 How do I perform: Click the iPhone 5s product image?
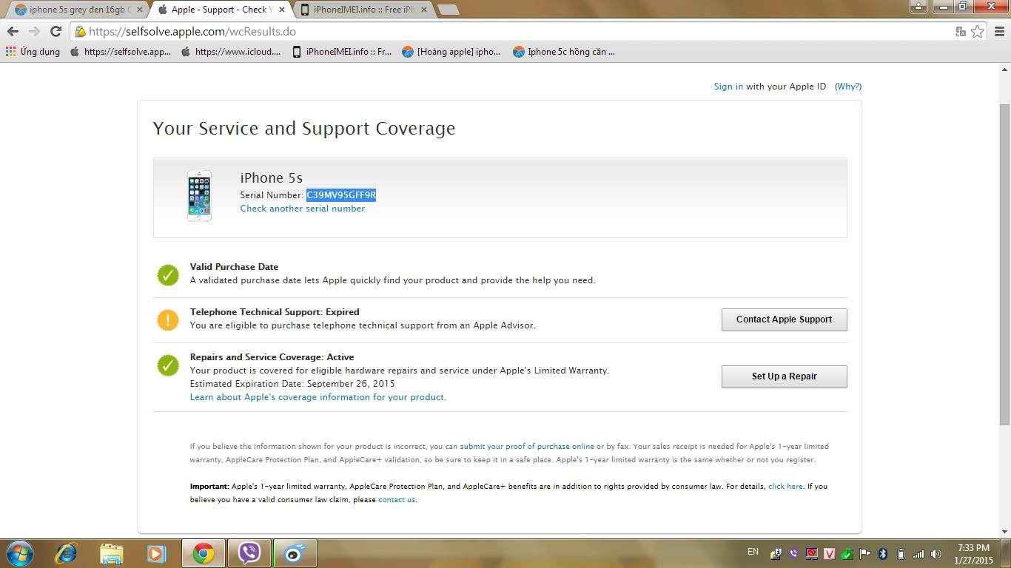pos(199,196)
